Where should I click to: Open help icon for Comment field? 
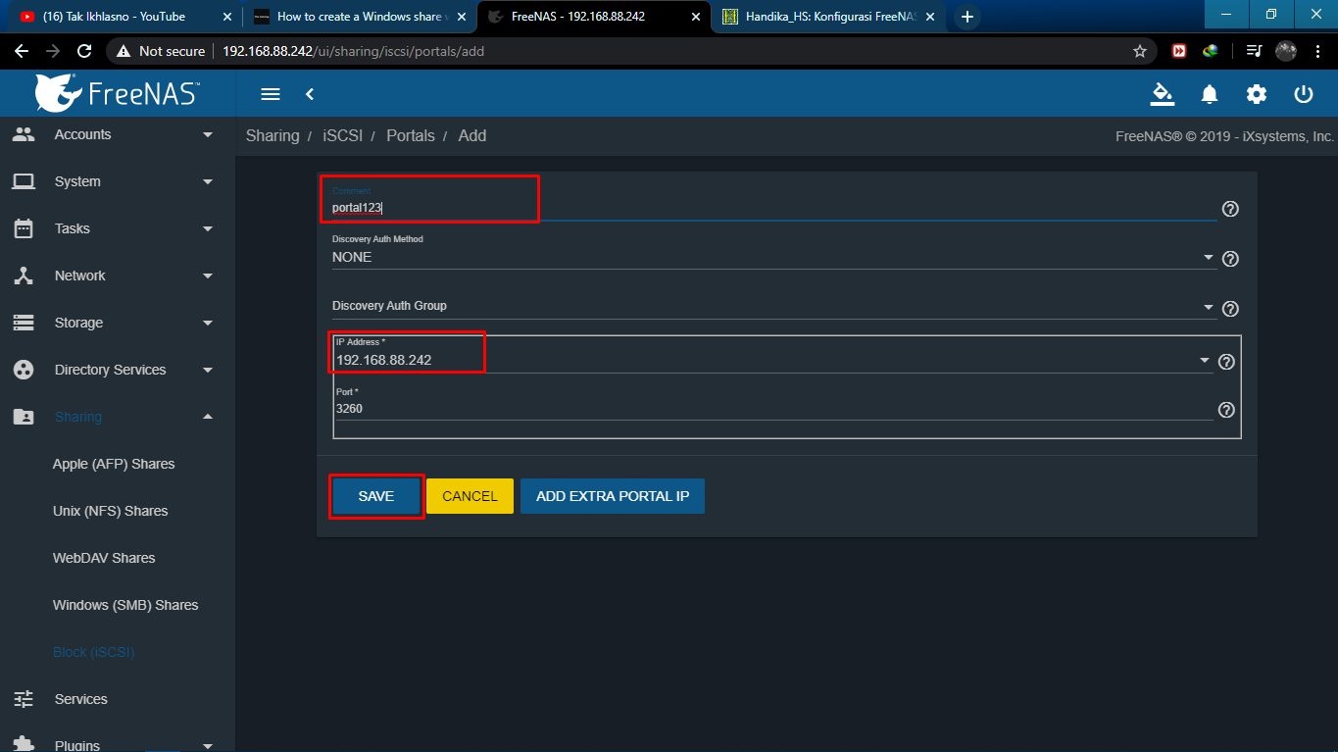(1231, 209)
